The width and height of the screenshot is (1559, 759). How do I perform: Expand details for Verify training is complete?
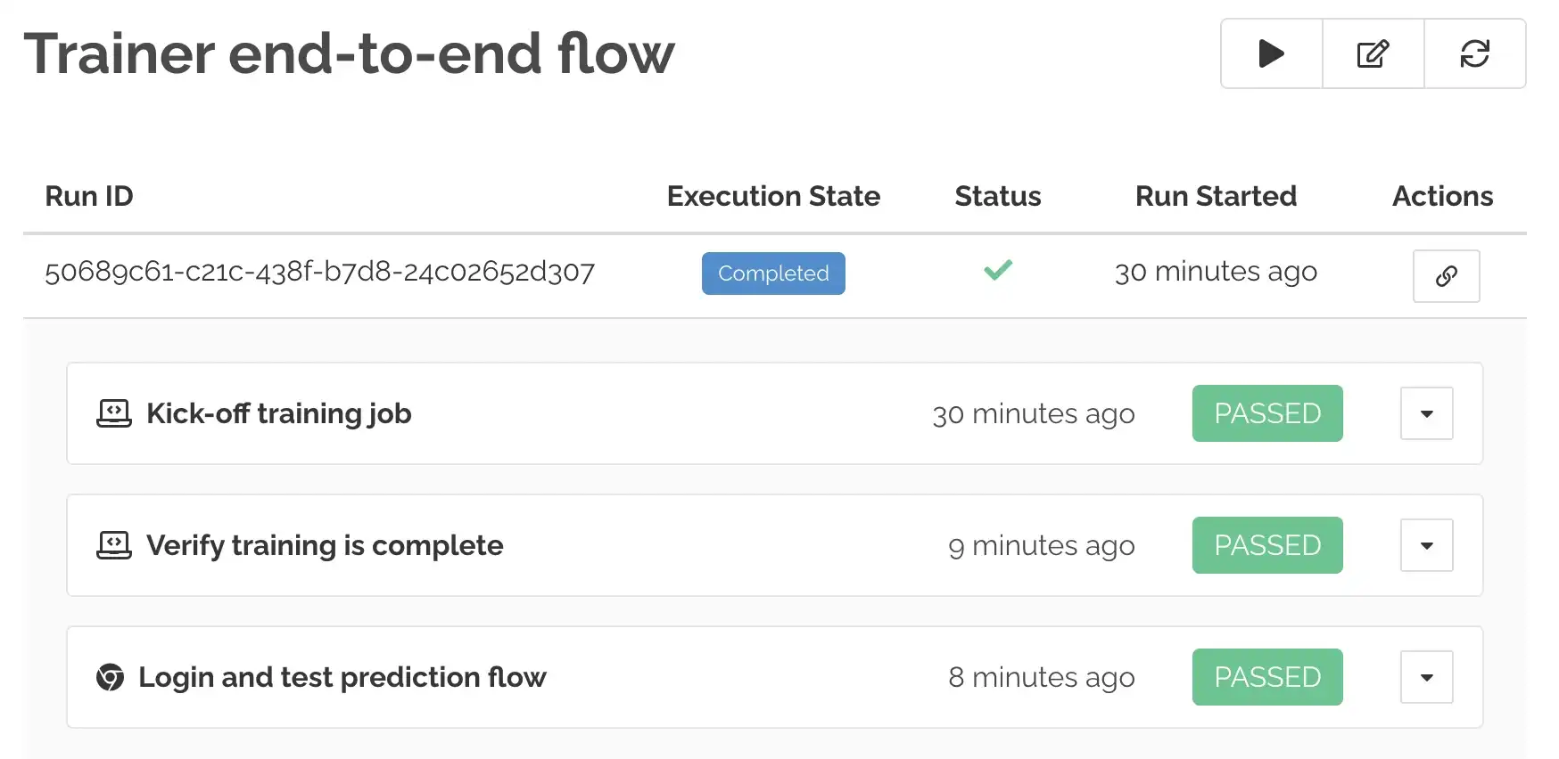[x=1426, y=545]
